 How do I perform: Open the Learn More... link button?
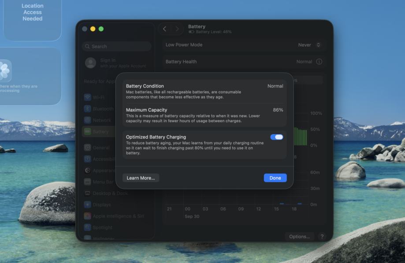(141, 178)
